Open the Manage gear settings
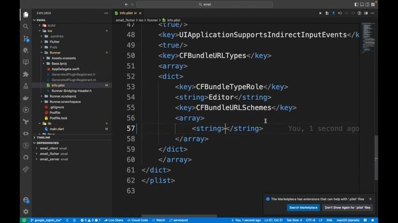 point(25,211)
